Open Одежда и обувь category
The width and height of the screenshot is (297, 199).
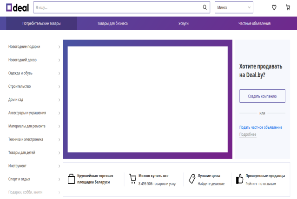coord(20,73)
